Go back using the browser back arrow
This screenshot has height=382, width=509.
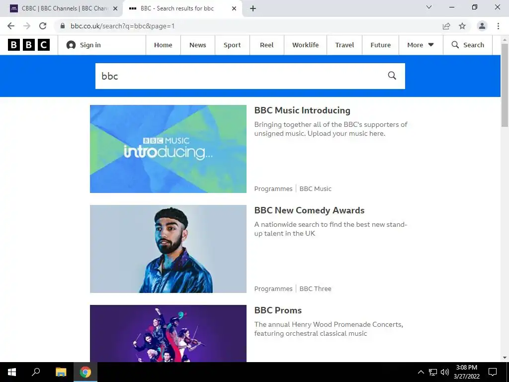pyautogui.click(x=11, y=26)
